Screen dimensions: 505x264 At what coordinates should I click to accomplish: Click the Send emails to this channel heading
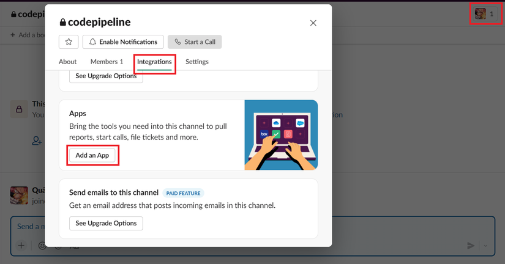[114, 193]
